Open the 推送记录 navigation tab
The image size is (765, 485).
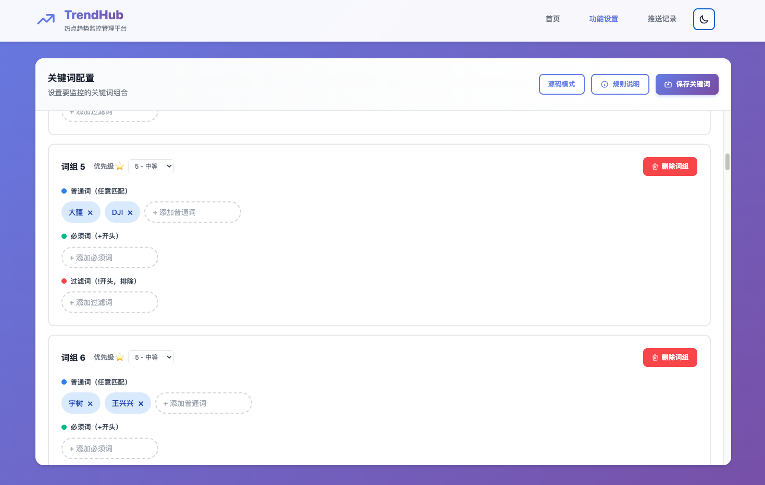pos(662,19)
